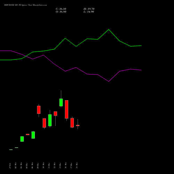Click the 16 Mar date label

point(66,165)
